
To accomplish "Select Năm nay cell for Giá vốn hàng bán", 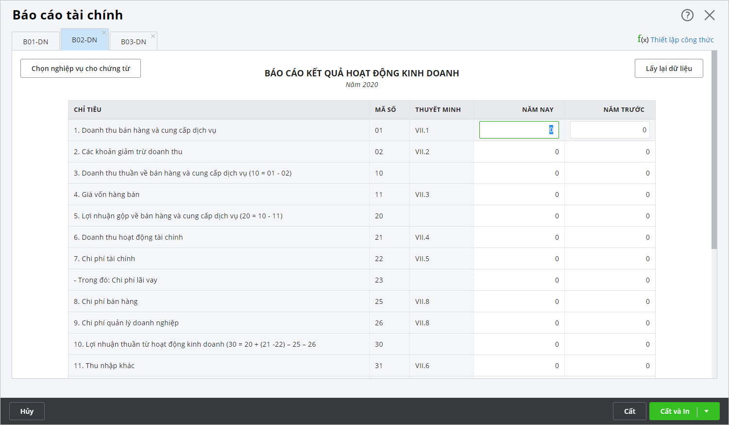I will point(519,195).
